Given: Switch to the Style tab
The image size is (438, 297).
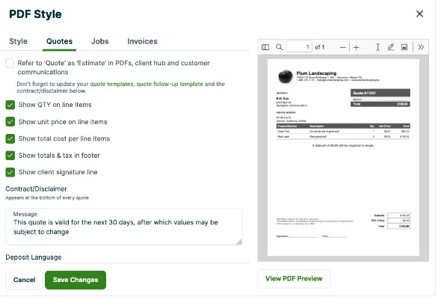Looking at the screenshot, I should pos(19,41).
